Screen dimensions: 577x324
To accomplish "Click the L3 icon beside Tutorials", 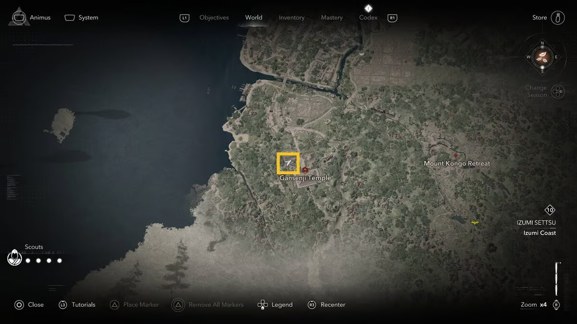I will pos(63,305).
